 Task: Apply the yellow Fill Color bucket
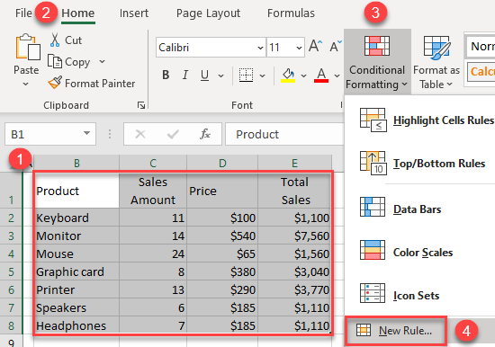click(x=288, y=76)
